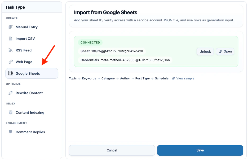248x162 pixels.
Task: Click the Content Indexing database icon
Action: (x=10, y=112)
